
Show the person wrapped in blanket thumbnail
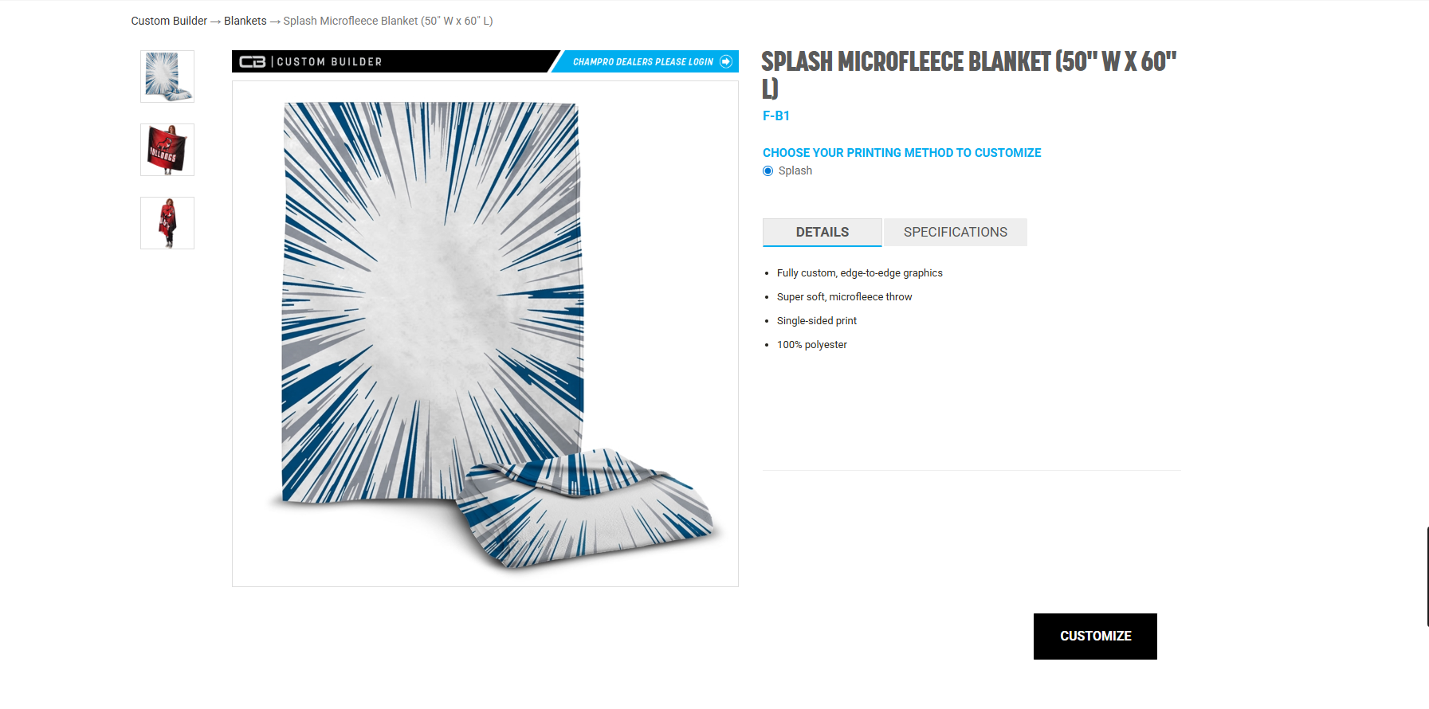click(x=167, y=223)
